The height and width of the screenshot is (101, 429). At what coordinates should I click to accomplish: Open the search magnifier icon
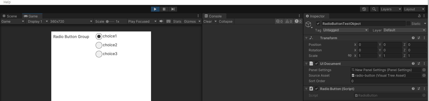click(374, 9)
